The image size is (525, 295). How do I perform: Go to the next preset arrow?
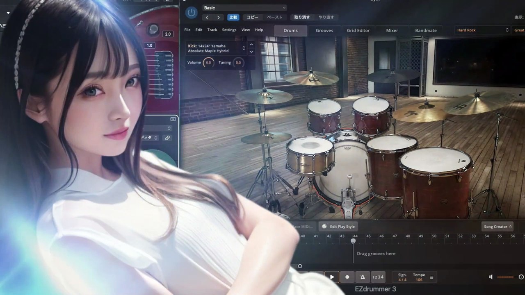click(218, 17)
